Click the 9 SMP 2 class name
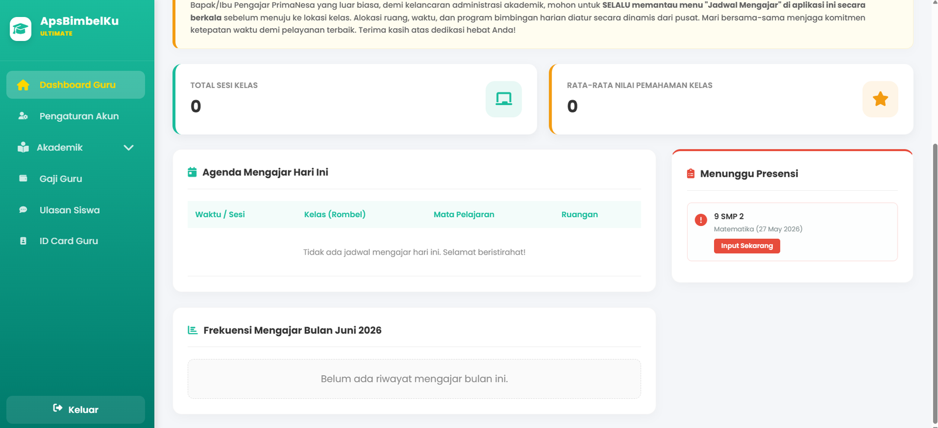The height and width of the screenshot is (428, 938). (x=729, y=216)
